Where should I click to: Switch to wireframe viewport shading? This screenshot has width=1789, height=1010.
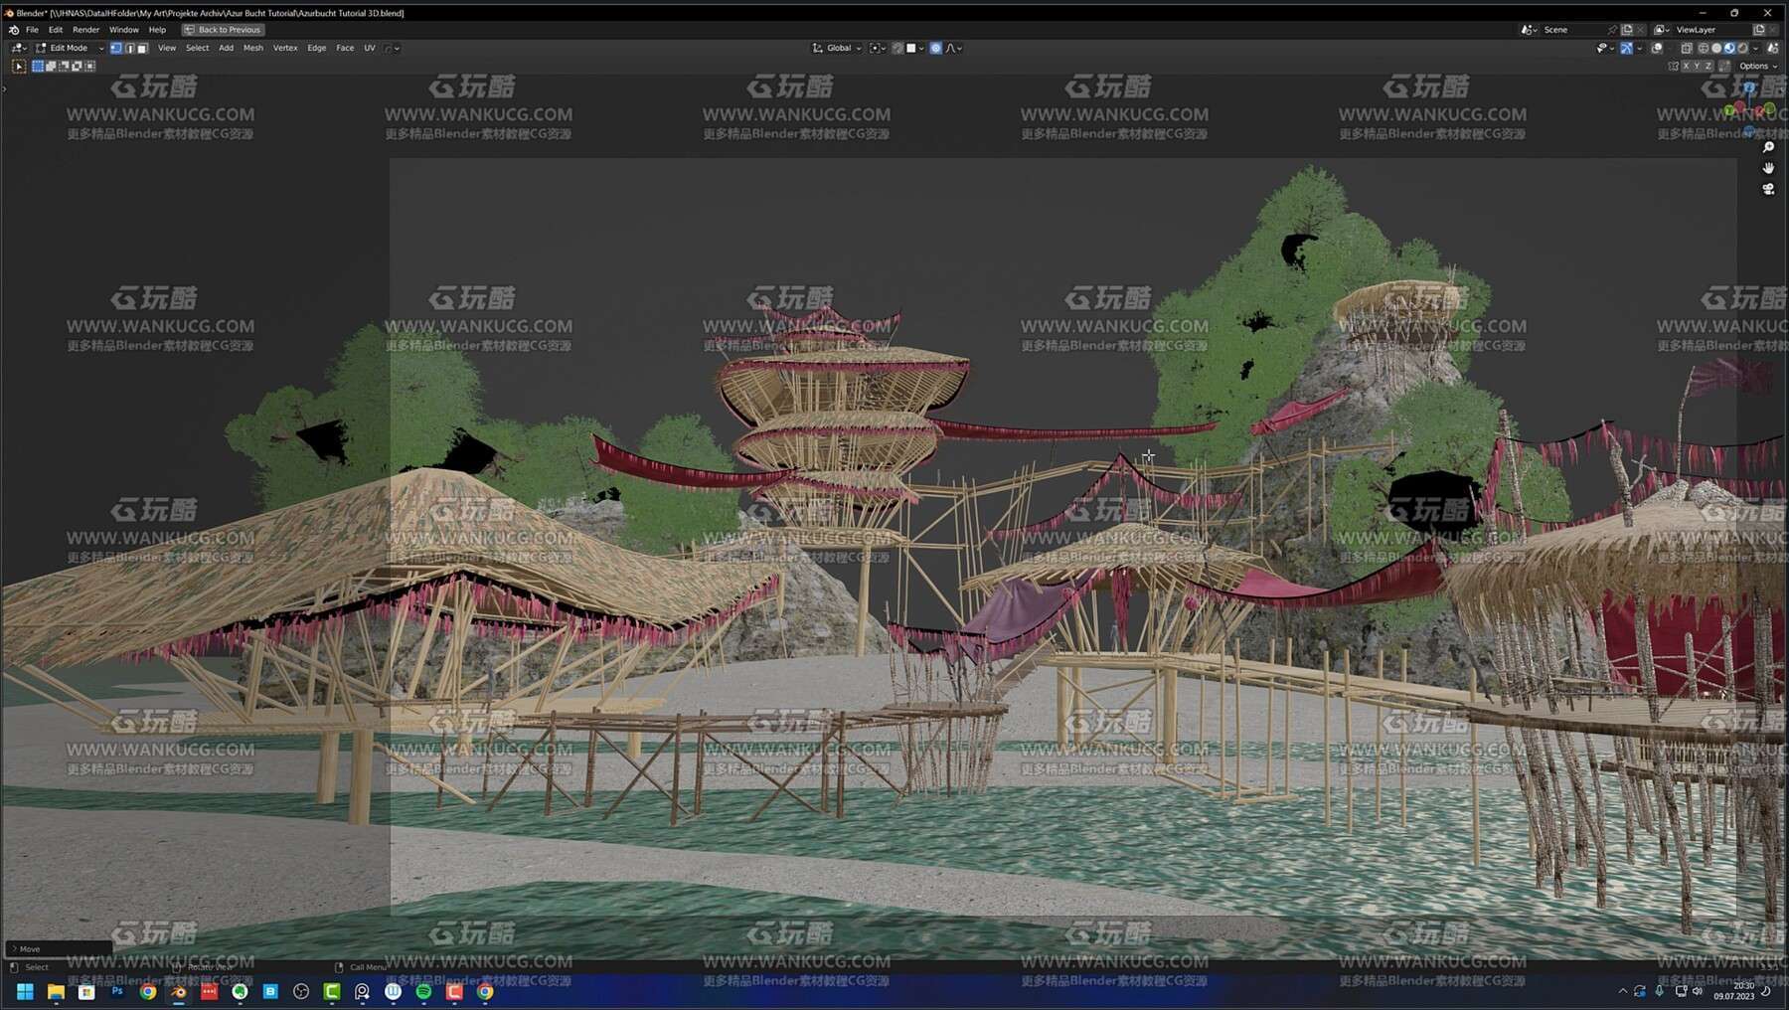pyautogui.click(x=1704, y=48)
